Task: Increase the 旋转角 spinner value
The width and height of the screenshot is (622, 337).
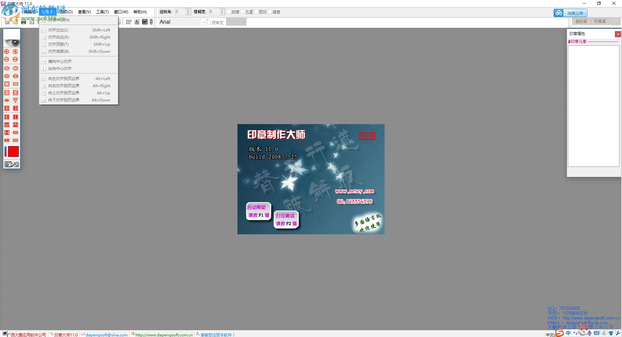Action: coord(188,10)
